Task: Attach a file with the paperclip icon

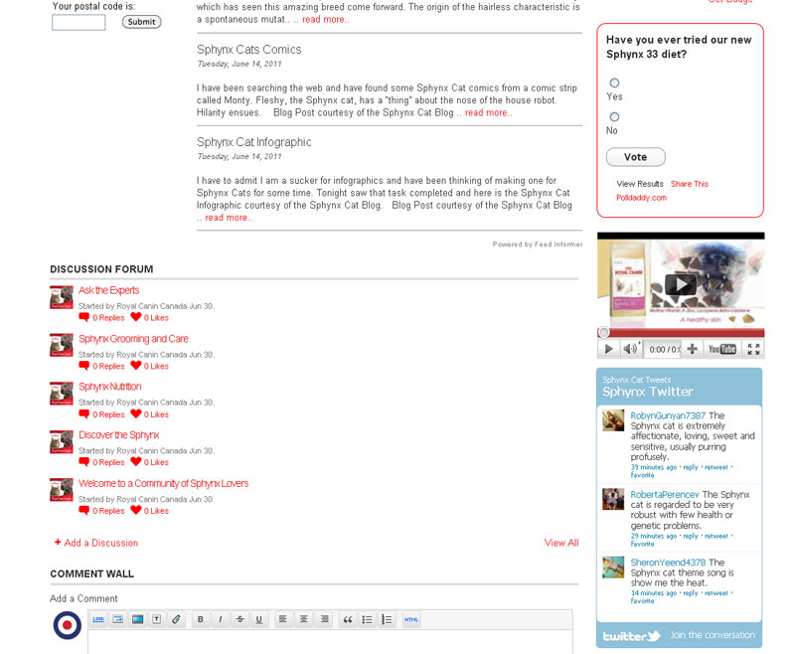Action: coord(175,619)
